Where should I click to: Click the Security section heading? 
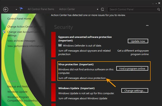click(64, 27)
